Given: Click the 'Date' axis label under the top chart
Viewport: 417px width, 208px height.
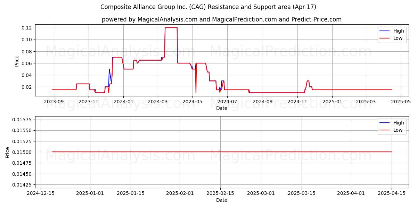Looking at the screenshot, I should [x=222, y=108].
